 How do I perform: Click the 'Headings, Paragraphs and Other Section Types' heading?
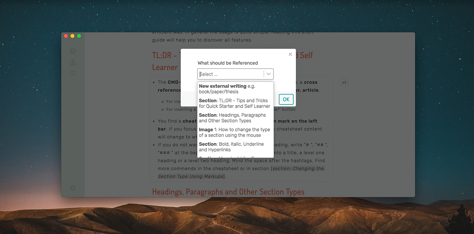click(228, 192)
